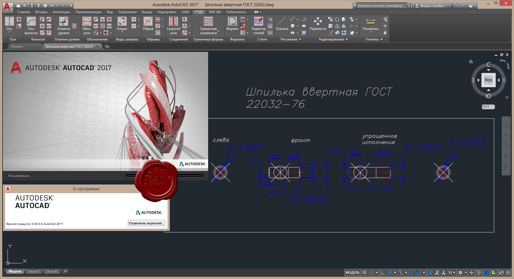This screenshot has height=279, width=514.
Task: Toggle the drawing grid display in status bar
Action: [364, 273]
